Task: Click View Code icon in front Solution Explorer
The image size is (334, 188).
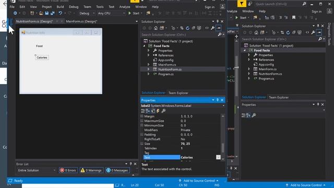Action: tap(207, 28)
